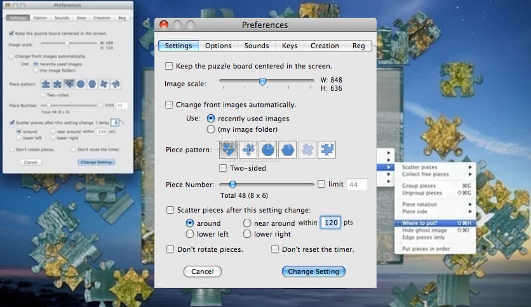Image resolution: width=531 pixels, height=307 pixels.
Task: Select the circle piece pattern in the small background window
Action: [x=81, y=84]
